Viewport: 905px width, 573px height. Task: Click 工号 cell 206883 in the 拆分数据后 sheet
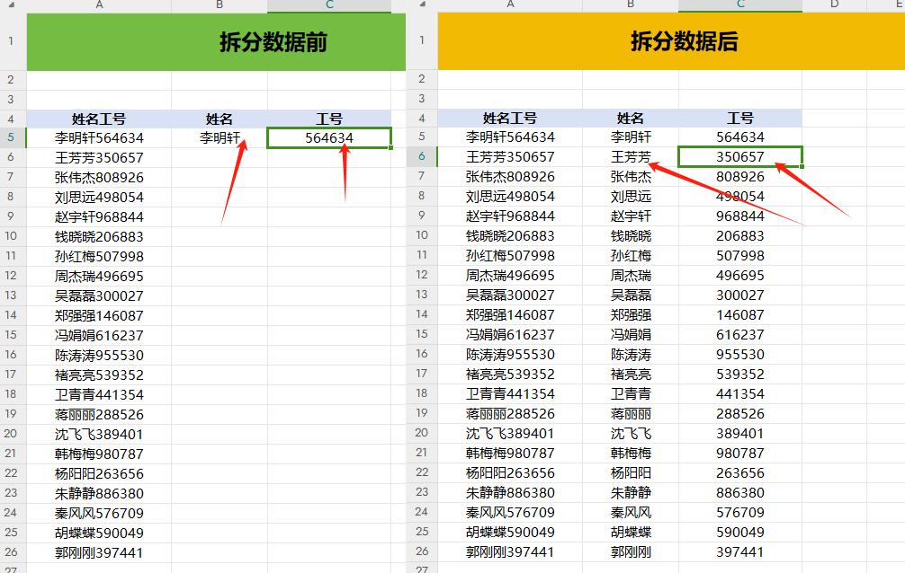click(x=740, y=236)
